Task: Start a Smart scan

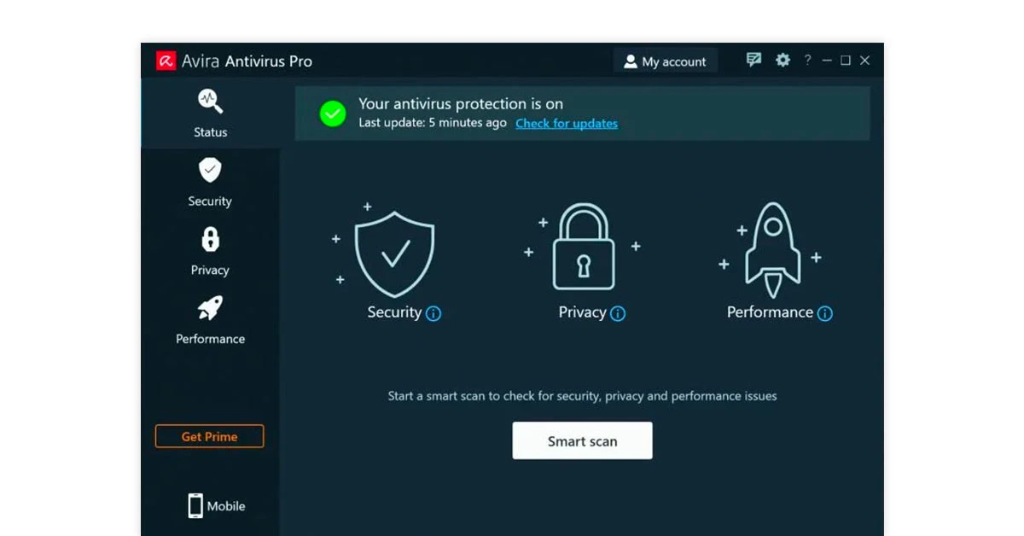Action: tap(582, 440)
